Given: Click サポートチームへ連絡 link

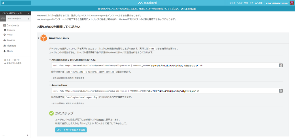Looking at the screenshot, I should click(253, 3).
